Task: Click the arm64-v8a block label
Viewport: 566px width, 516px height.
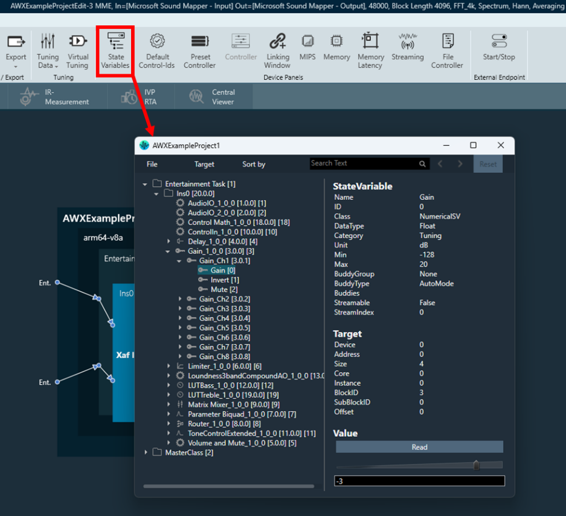Action: [x=103, y=237]
